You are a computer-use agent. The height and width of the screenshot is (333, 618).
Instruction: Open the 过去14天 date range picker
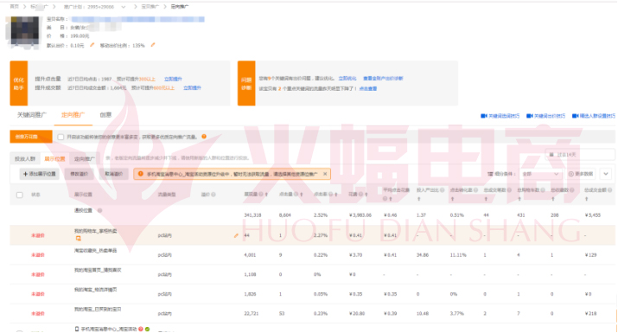click(x=580, y=155)
